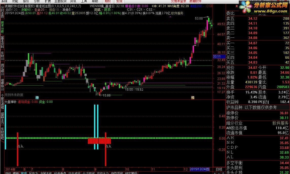Click the 浪潮软件(日线.前复权) chart title
Screen dimensions: 290x174
click(x=20, y=6)
